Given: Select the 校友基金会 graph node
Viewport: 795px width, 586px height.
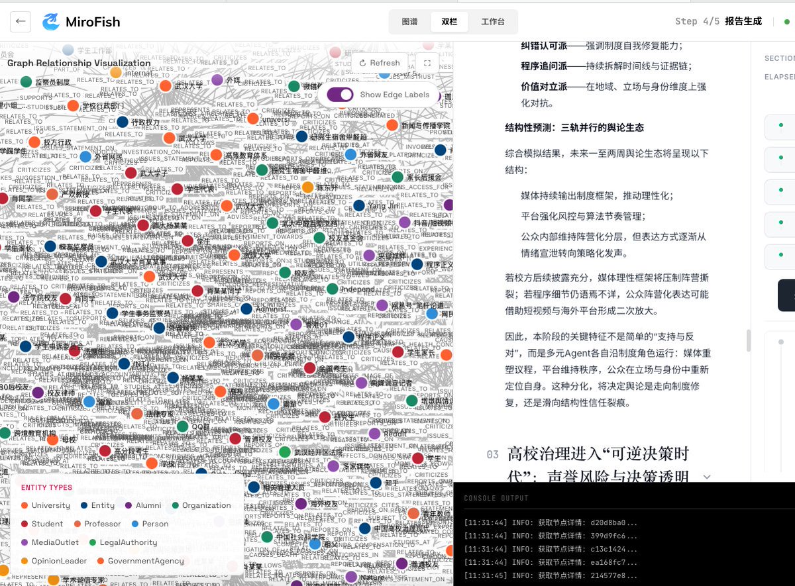Looking at the screenshot, I should click(x=319, y=238).
